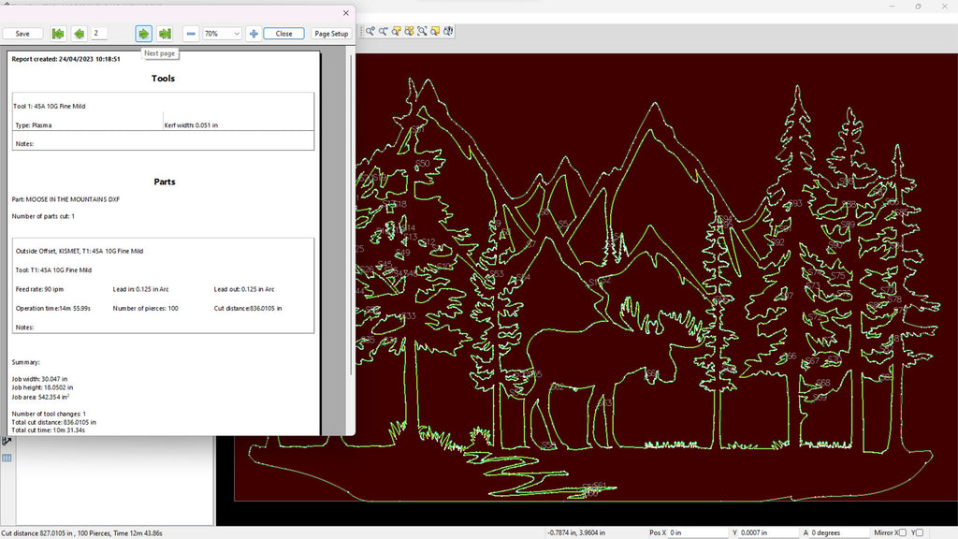Click the last view icon in zoom toolbar
This screenshot has width=958, height=539.
pos(448,31)
